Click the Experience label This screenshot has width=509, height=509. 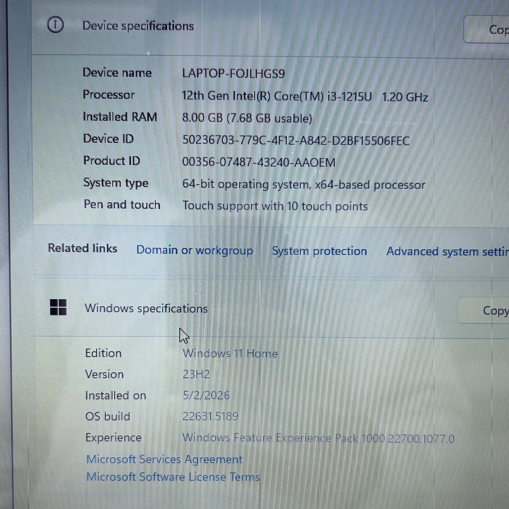113,438
